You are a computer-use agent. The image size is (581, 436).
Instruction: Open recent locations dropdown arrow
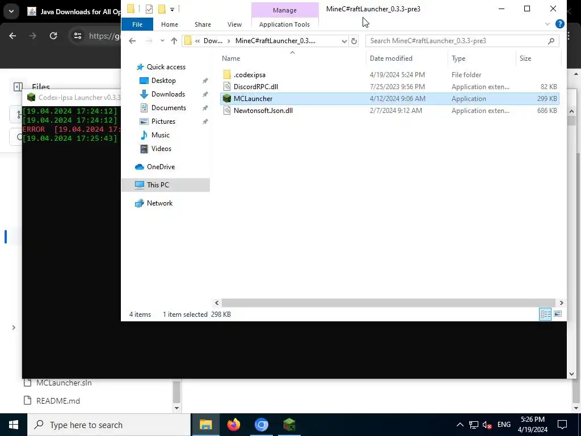162,41
